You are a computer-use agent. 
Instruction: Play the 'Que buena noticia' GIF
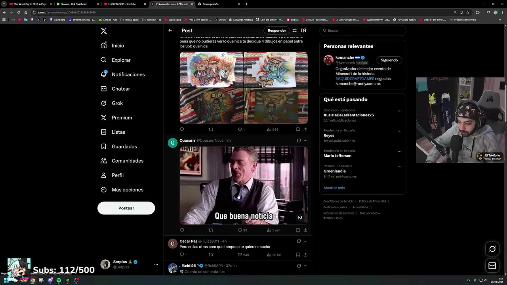[244, 186]
